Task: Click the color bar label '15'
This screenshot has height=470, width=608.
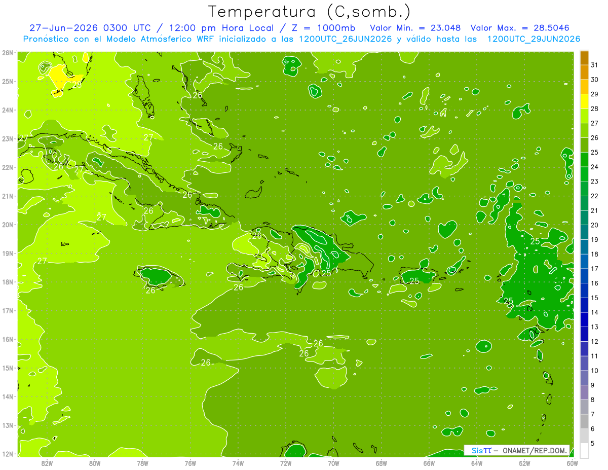Action: pyautogui.click(x=594, y=298)
